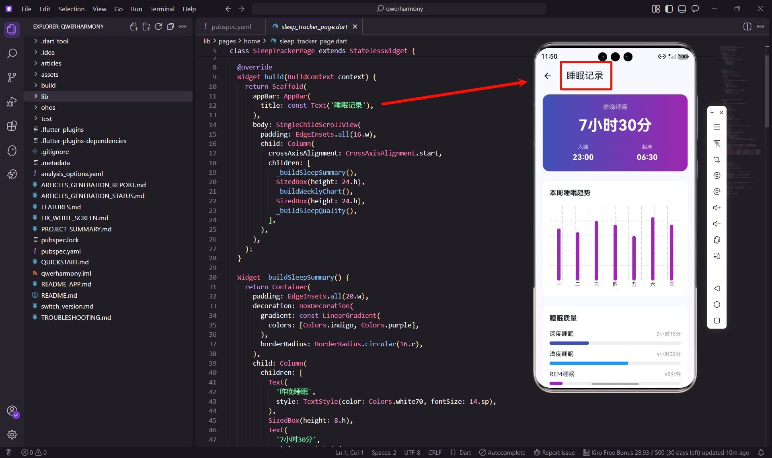The height and width of the screenshot is (458, 772).
Task: Expand the lib folder
Action: point(44,96)
